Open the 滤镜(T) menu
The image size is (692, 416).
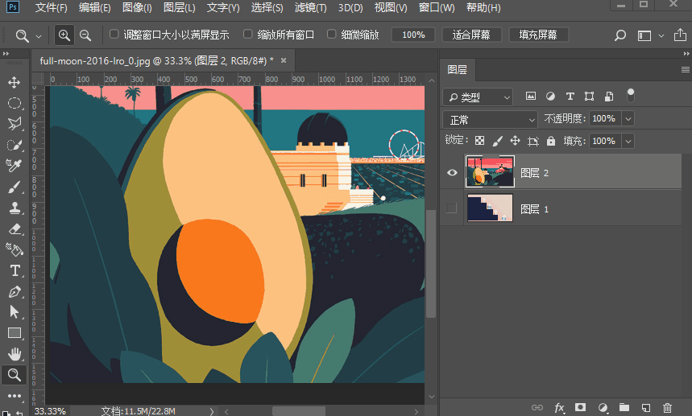pyautogui.click(x=311, y=7)
